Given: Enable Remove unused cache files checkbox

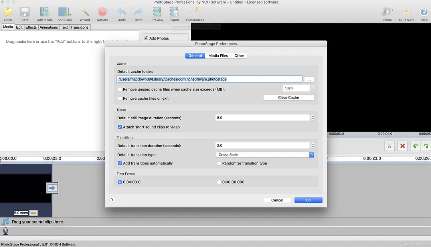Looking at the screenshot, I should [120, 89].
